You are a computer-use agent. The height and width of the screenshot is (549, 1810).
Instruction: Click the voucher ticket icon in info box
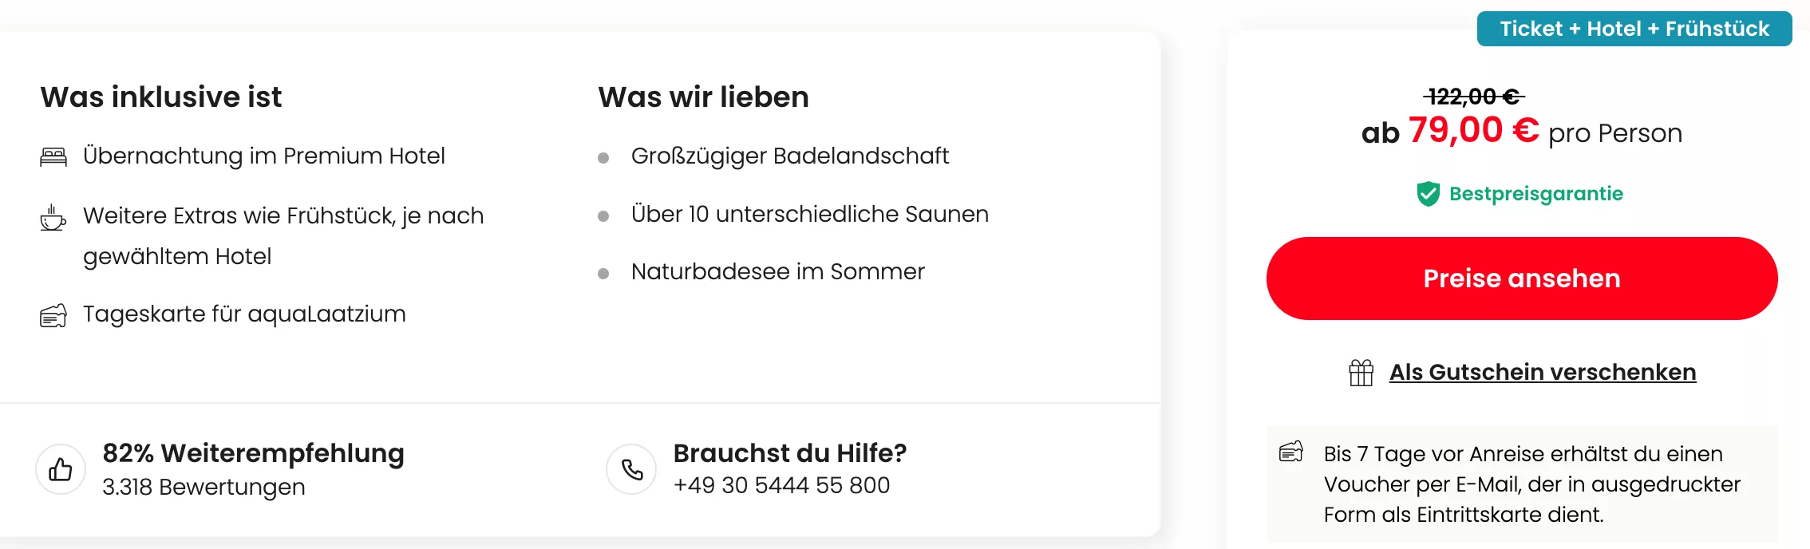(1290, 452)
